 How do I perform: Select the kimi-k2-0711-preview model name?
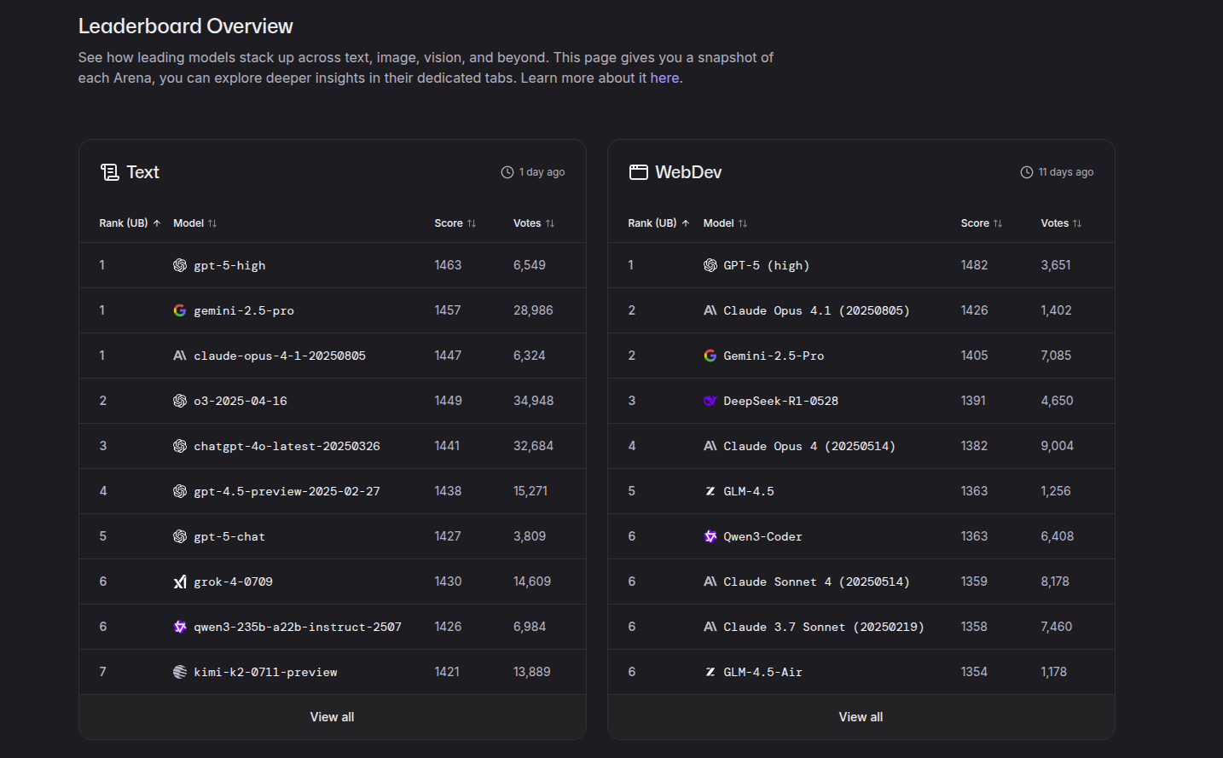coord(265,672)
